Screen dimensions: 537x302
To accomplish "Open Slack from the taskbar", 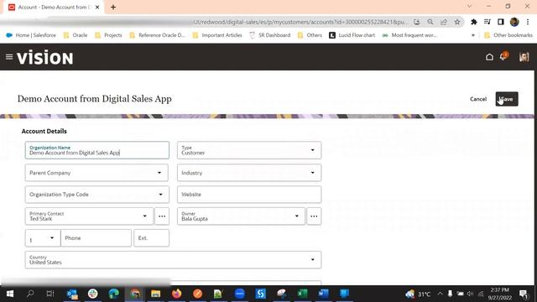I will (x=93, y=294).
